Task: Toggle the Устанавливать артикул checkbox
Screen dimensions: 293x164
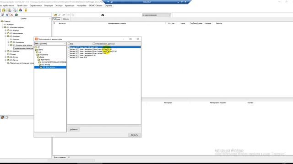Action: pyautogui.click(x=94, y=44)
